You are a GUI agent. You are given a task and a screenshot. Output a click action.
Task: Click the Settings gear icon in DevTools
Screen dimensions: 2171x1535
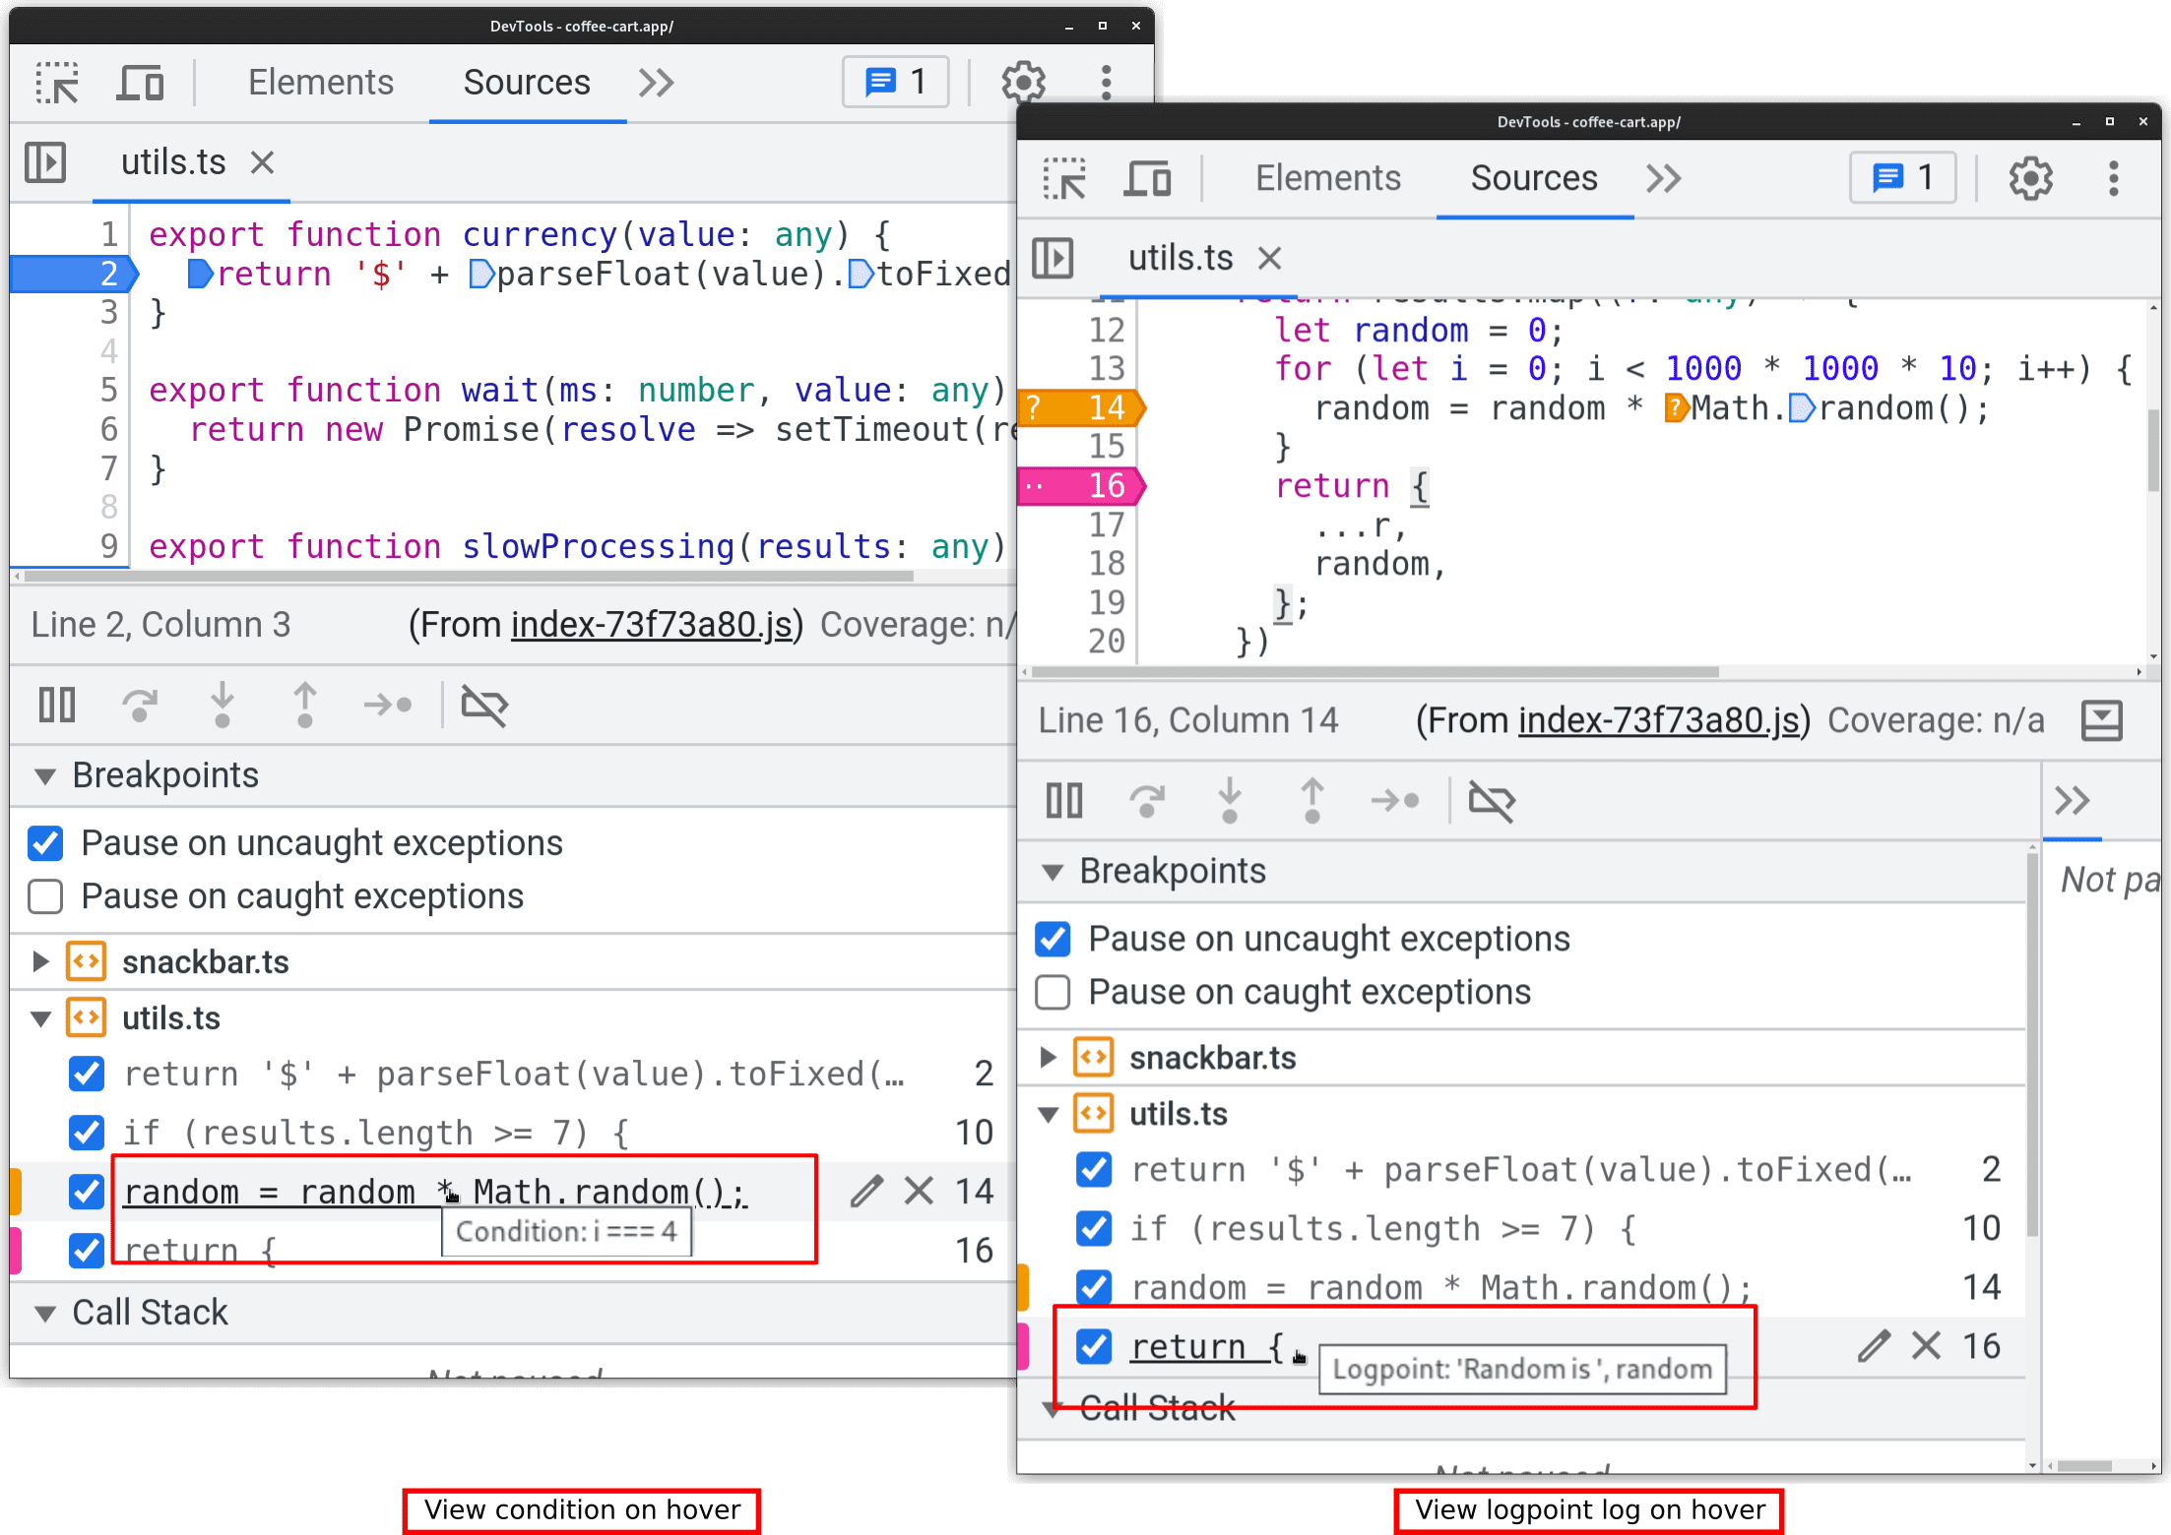1021,78
